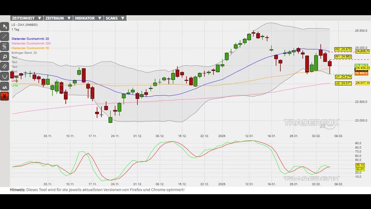Click the Gleitender Durchschnitt: 20 legend label
Image resolution: width=371 pixels, height=209 pixels.
pos(30,39)
